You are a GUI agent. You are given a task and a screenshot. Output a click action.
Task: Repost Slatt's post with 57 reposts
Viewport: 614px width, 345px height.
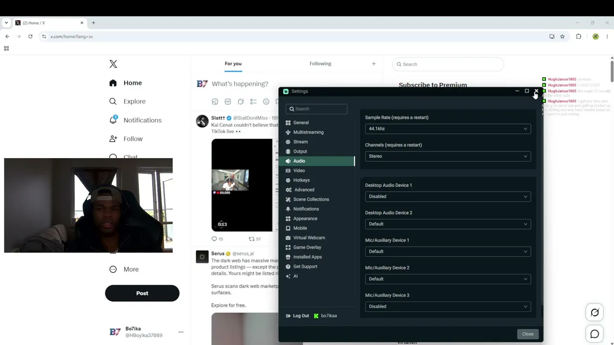[x=255, y=239]
